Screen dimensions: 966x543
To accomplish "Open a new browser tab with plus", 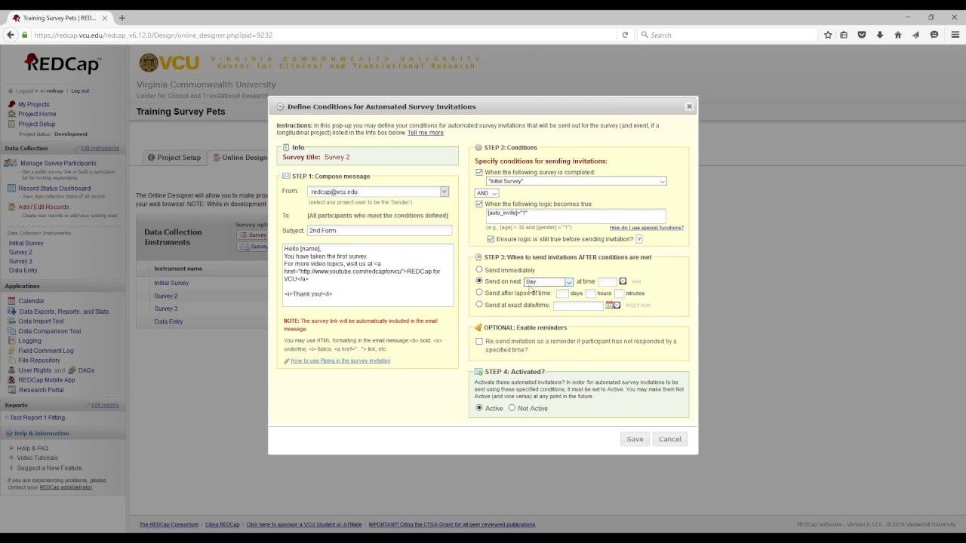I will (x=122, y=17).
